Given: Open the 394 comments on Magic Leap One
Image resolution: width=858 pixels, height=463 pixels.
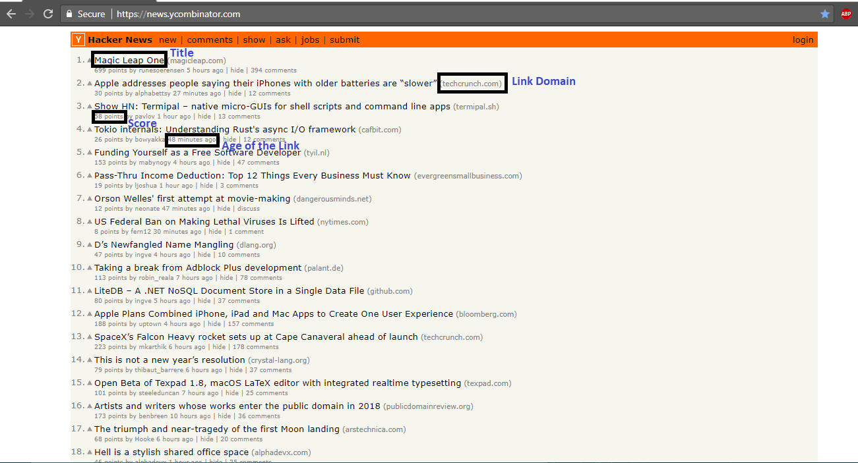Looking at the screenshot, I should point(273,70).
